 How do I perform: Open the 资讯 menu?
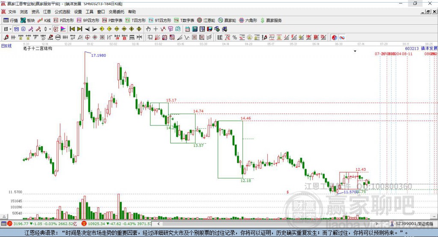pyautogui.click(x=35, y=12)
